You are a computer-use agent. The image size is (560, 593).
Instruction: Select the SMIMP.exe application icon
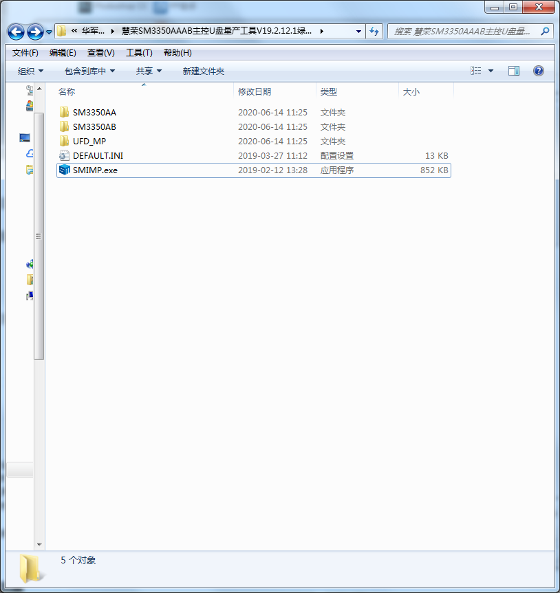[x=65, y=170]
